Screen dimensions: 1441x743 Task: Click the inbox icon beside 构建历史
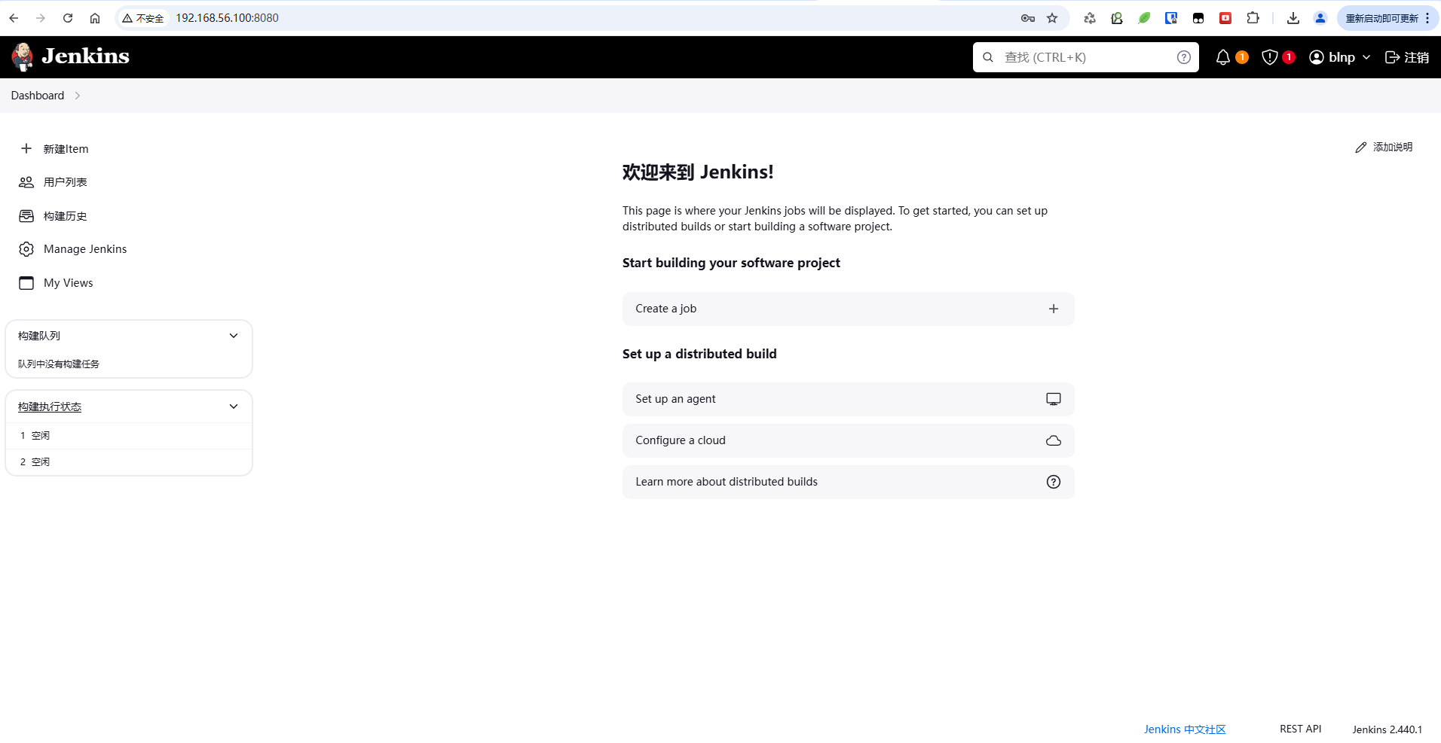26,216
